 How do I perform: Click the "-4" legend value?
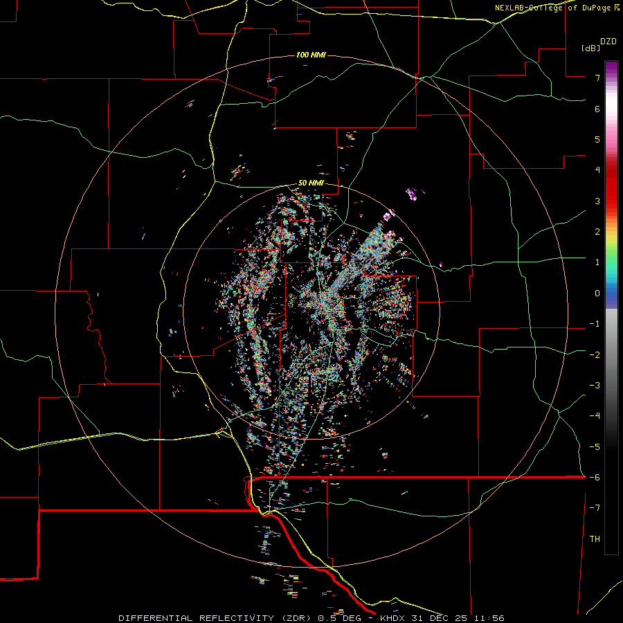pos(595,416)
